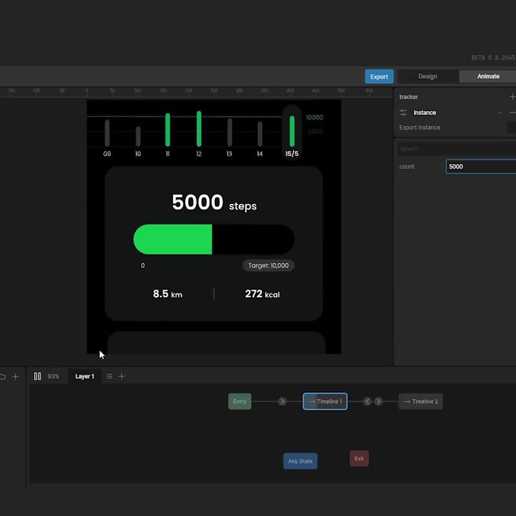
Task: Select the Any State node
Action: 300,461
